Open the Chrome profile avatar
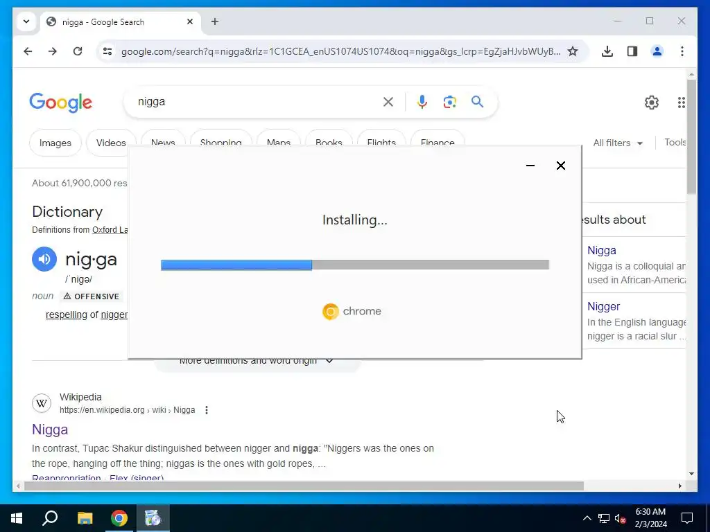This screenshot has height=532, width=710. 657,51
